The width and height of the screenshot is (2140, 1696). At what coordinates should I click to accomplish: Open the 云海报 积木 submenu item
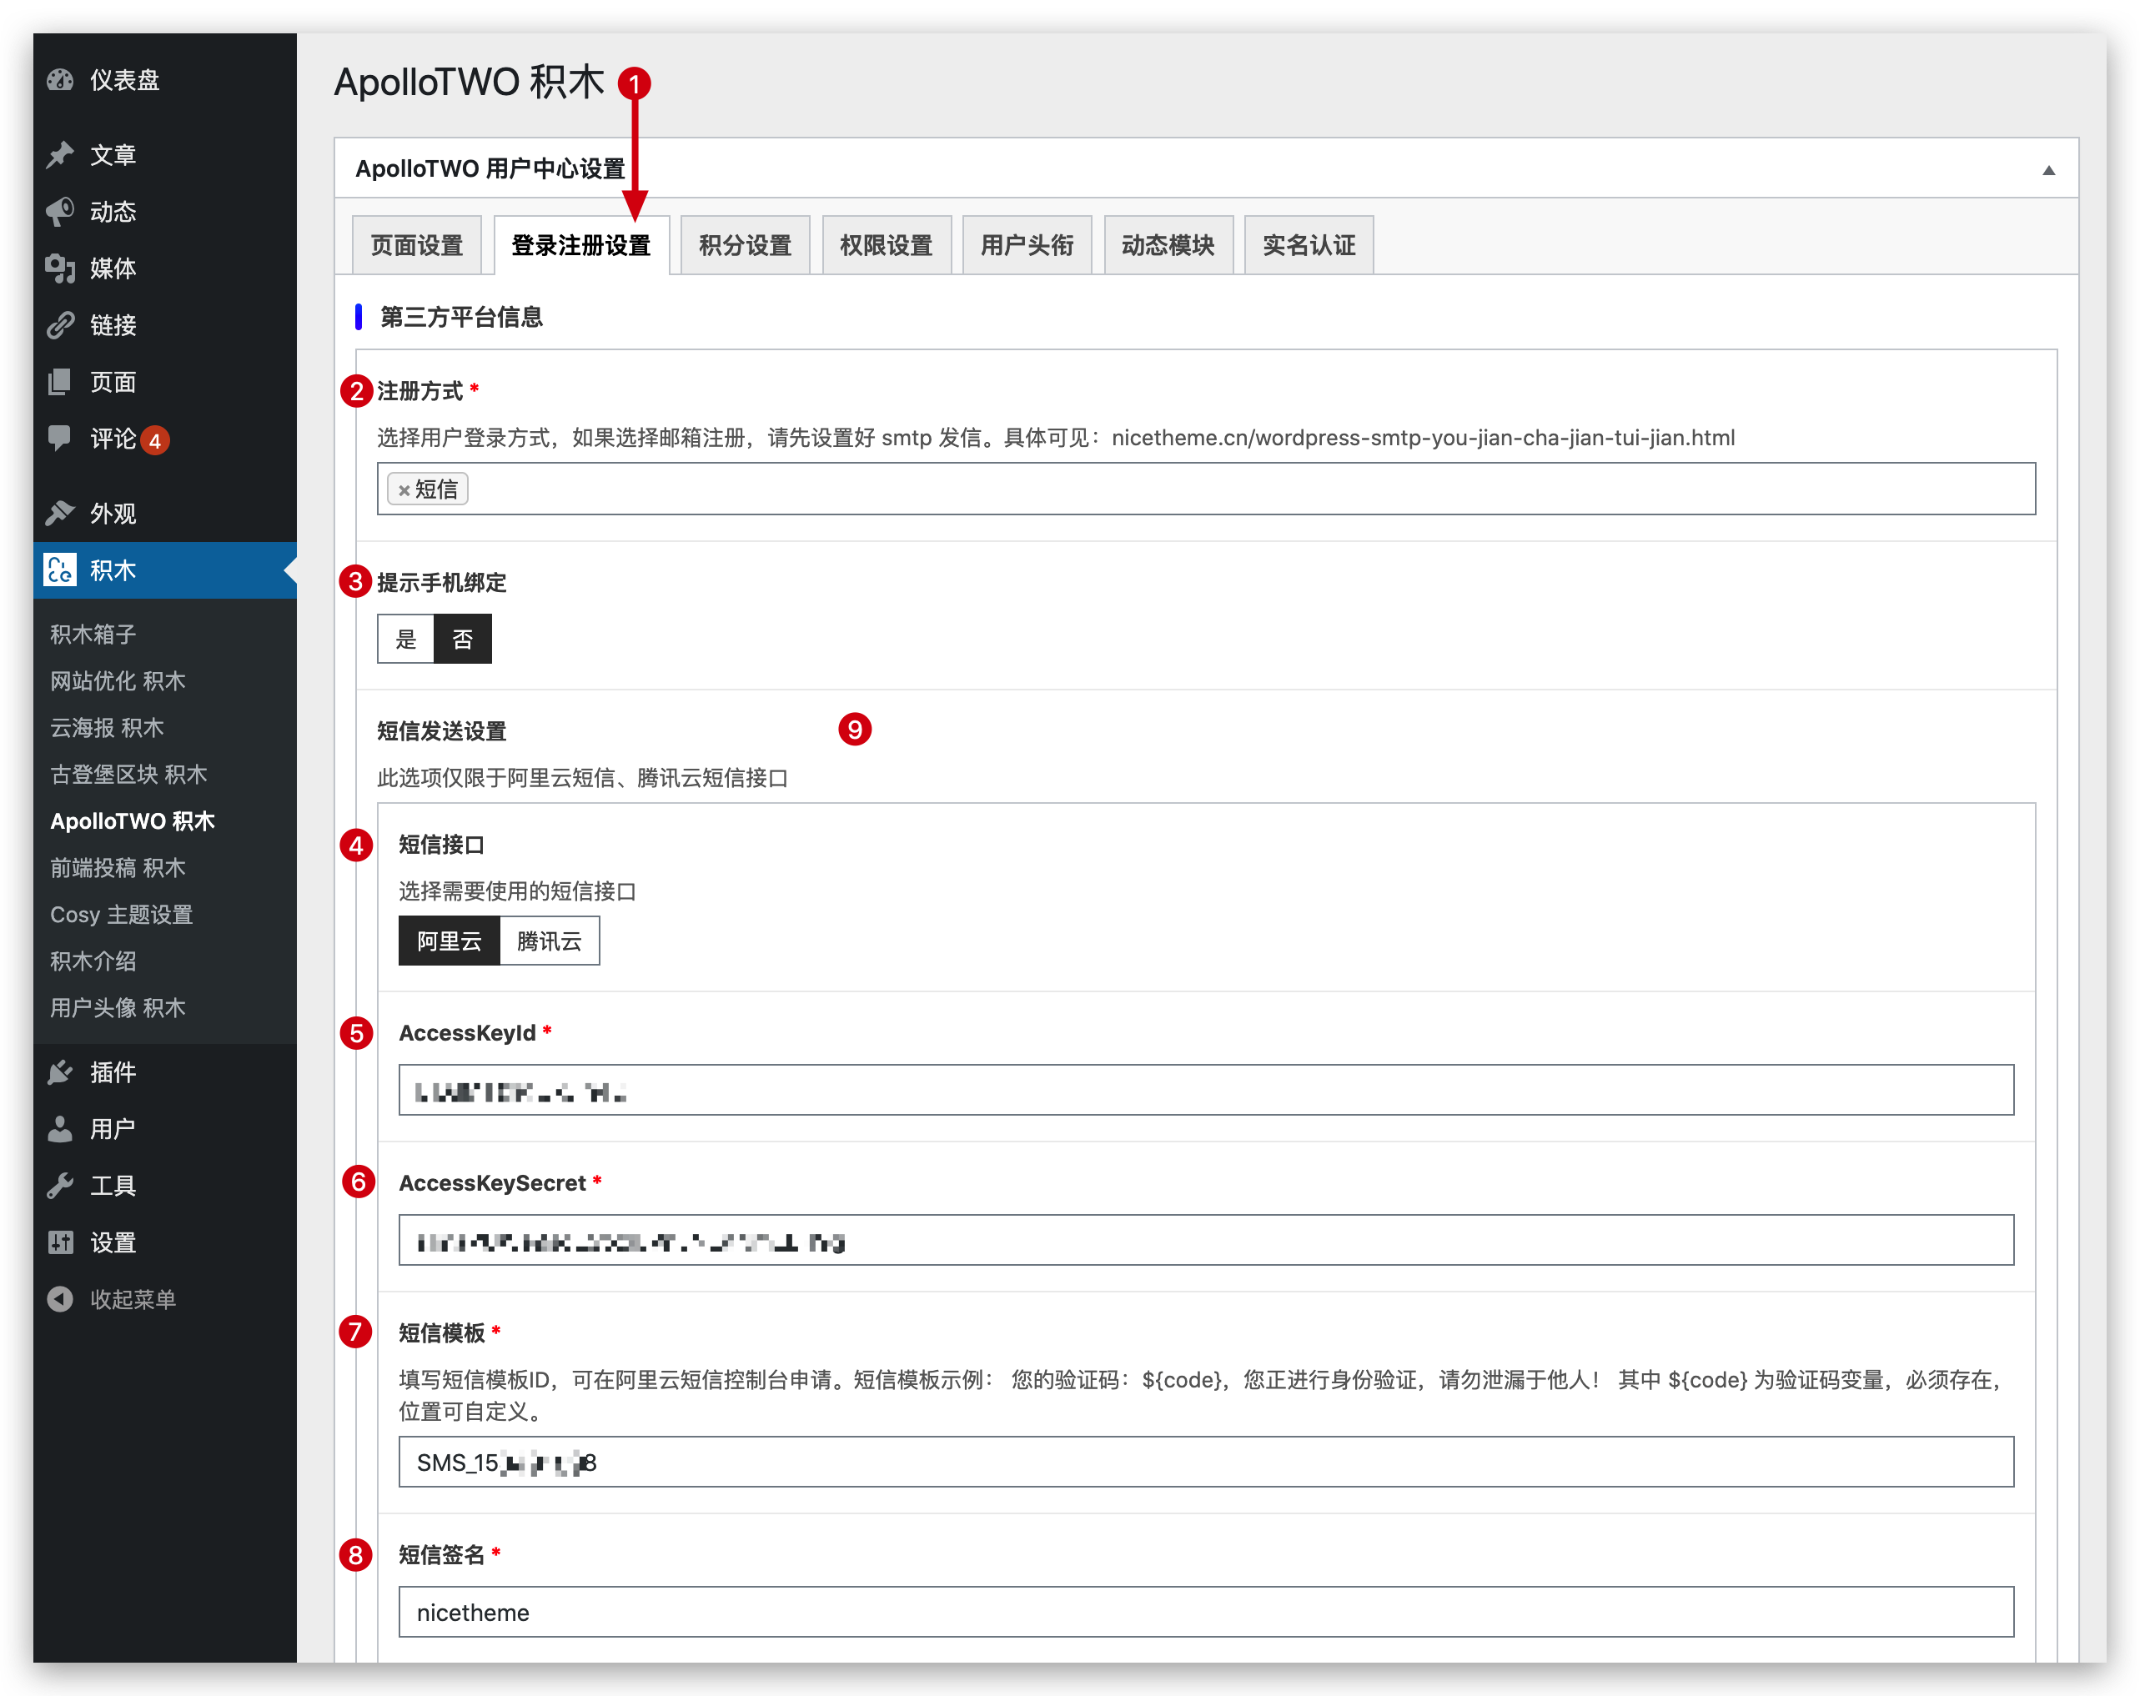[108, 727]
